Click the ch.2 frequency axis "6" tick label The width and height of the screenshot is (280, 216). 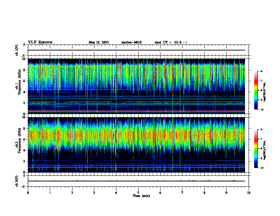24,139
